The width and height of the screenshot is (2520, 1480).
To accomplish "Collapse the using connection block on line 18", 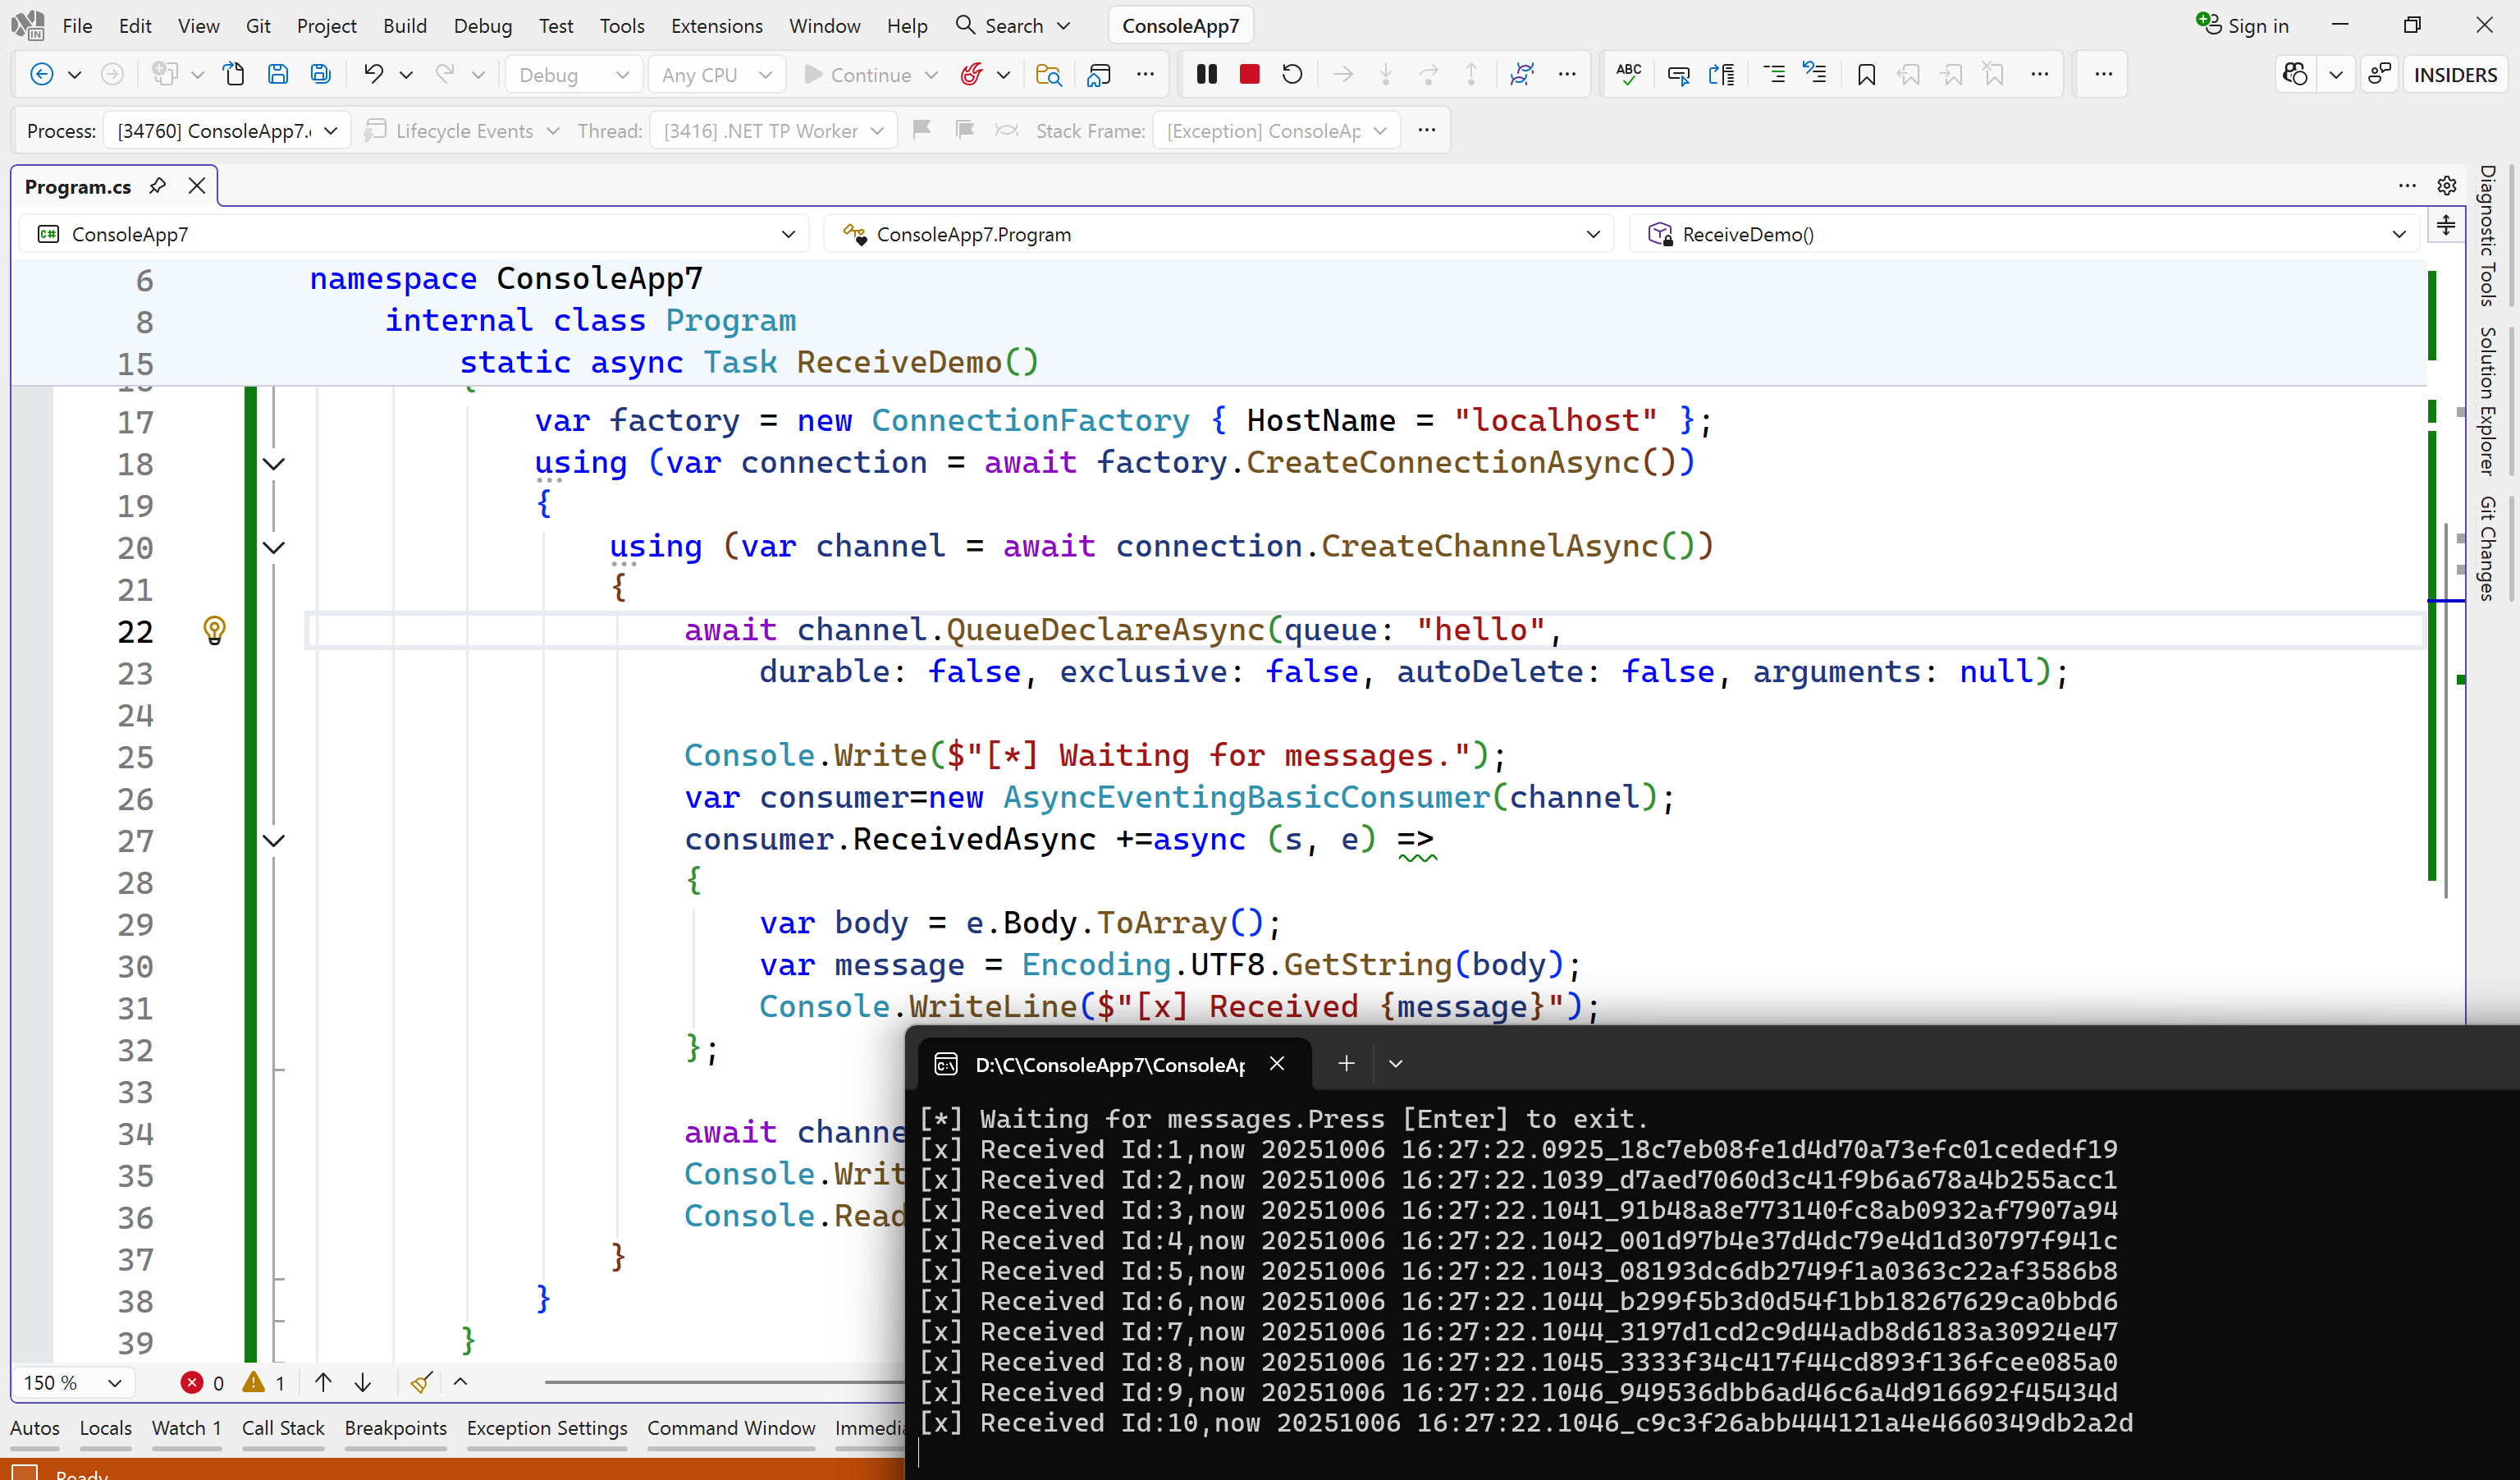I will tap(273, 464).
